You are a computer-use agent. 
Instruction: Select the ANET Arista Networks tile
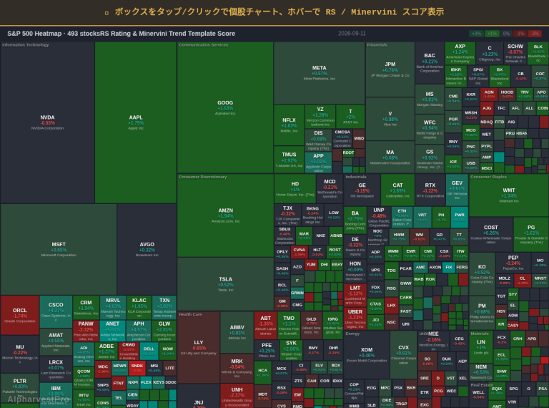coord(112,331)
